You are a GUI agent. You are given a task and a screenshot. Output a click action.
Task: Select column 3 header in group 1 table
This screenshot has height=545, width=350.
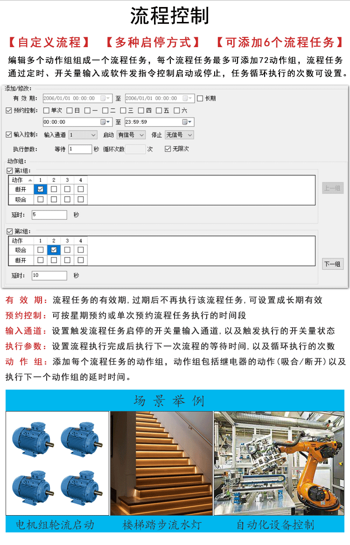coord(67,180)
